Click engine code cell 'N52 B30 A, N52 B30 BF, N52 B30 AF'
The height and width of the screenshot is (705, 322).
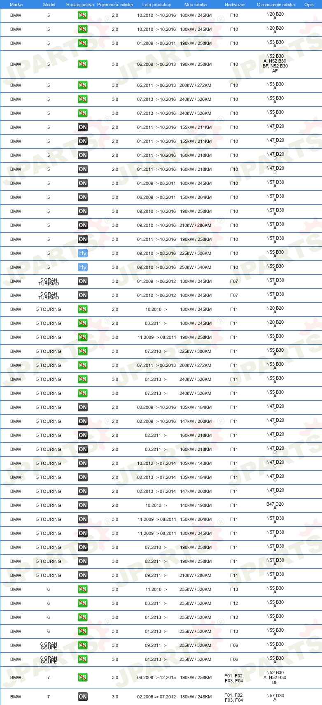[x=275, y=63]
